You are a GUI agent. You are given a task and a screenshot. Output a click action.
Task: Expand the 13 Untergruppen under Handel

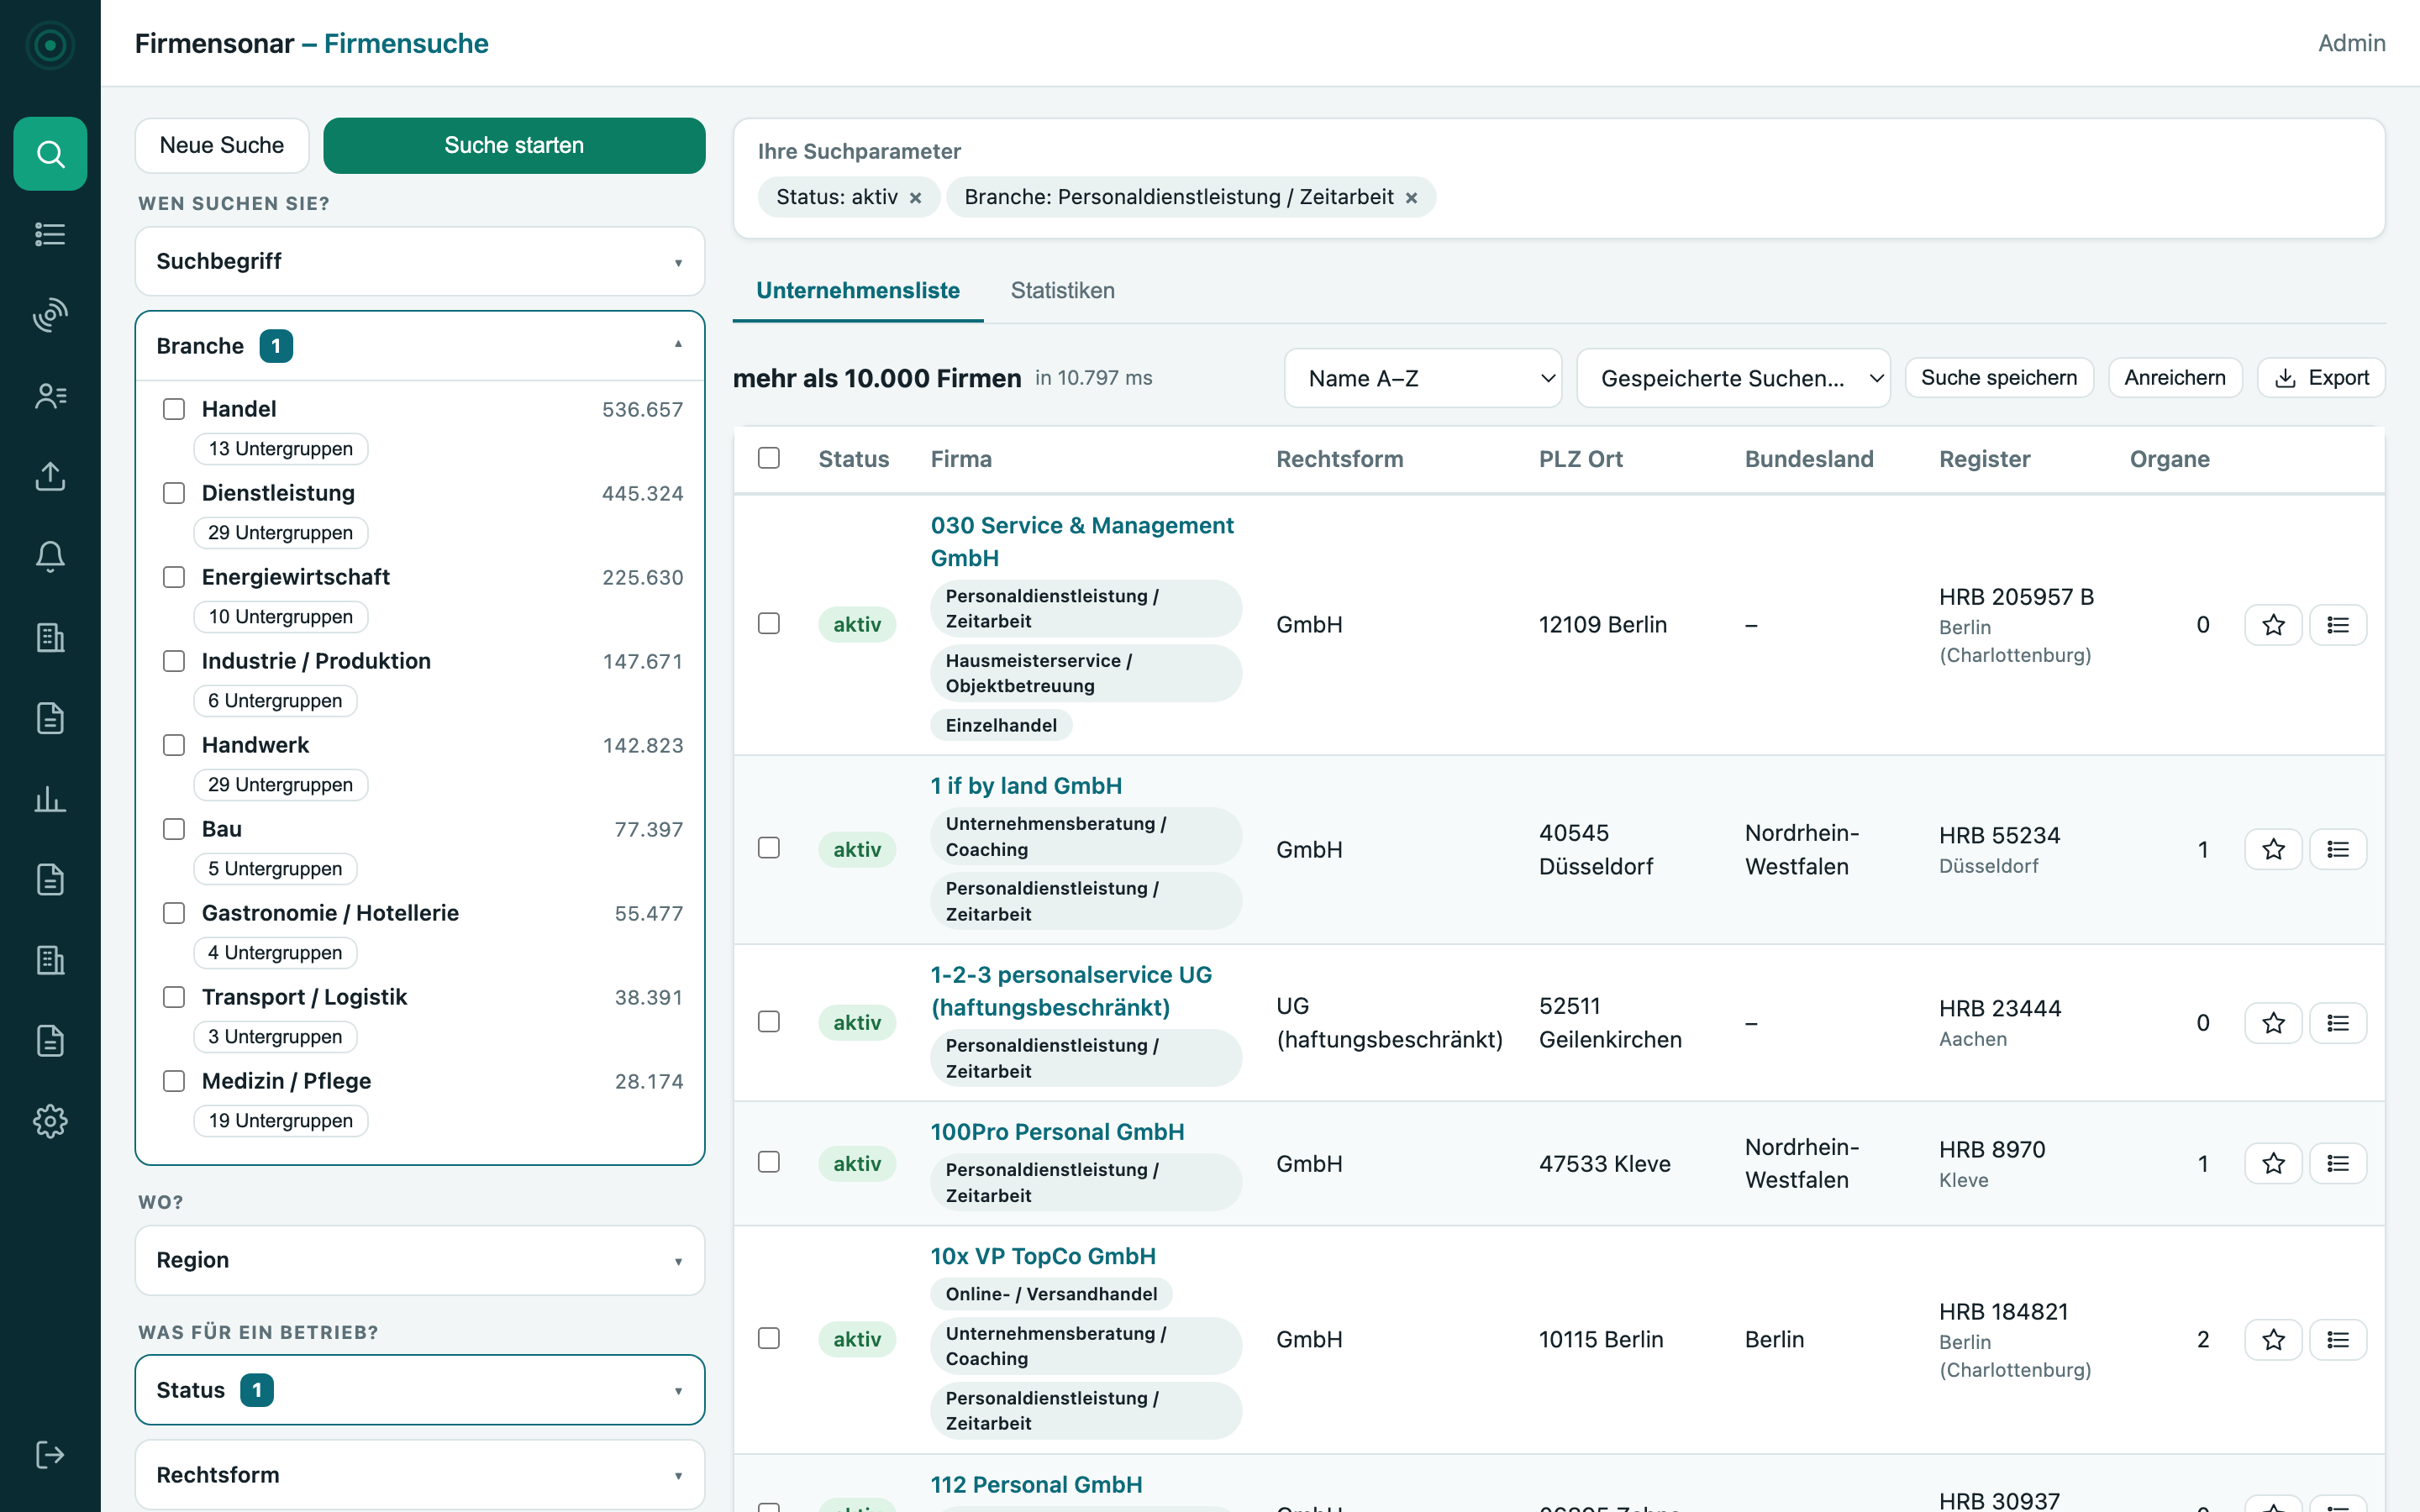tap(281, 449)
